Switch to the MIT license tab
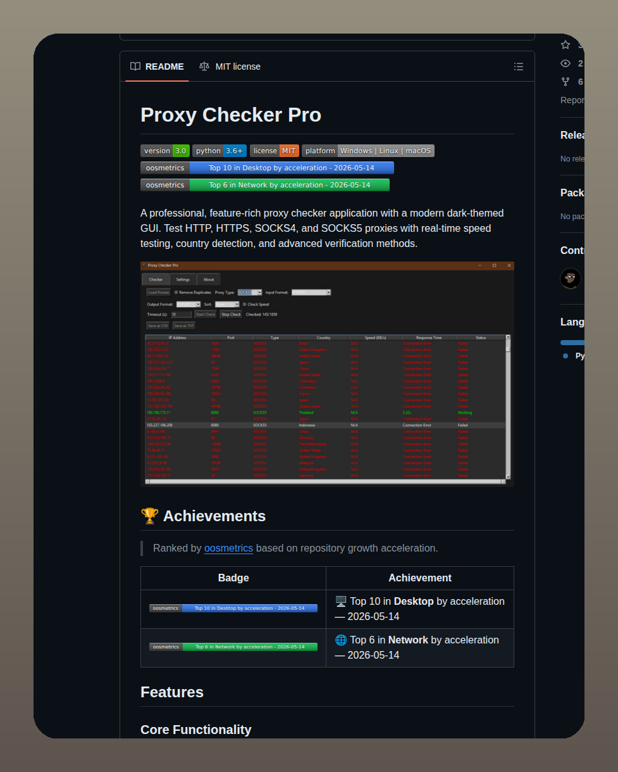 pyautogui.click(x=230, y=66)
